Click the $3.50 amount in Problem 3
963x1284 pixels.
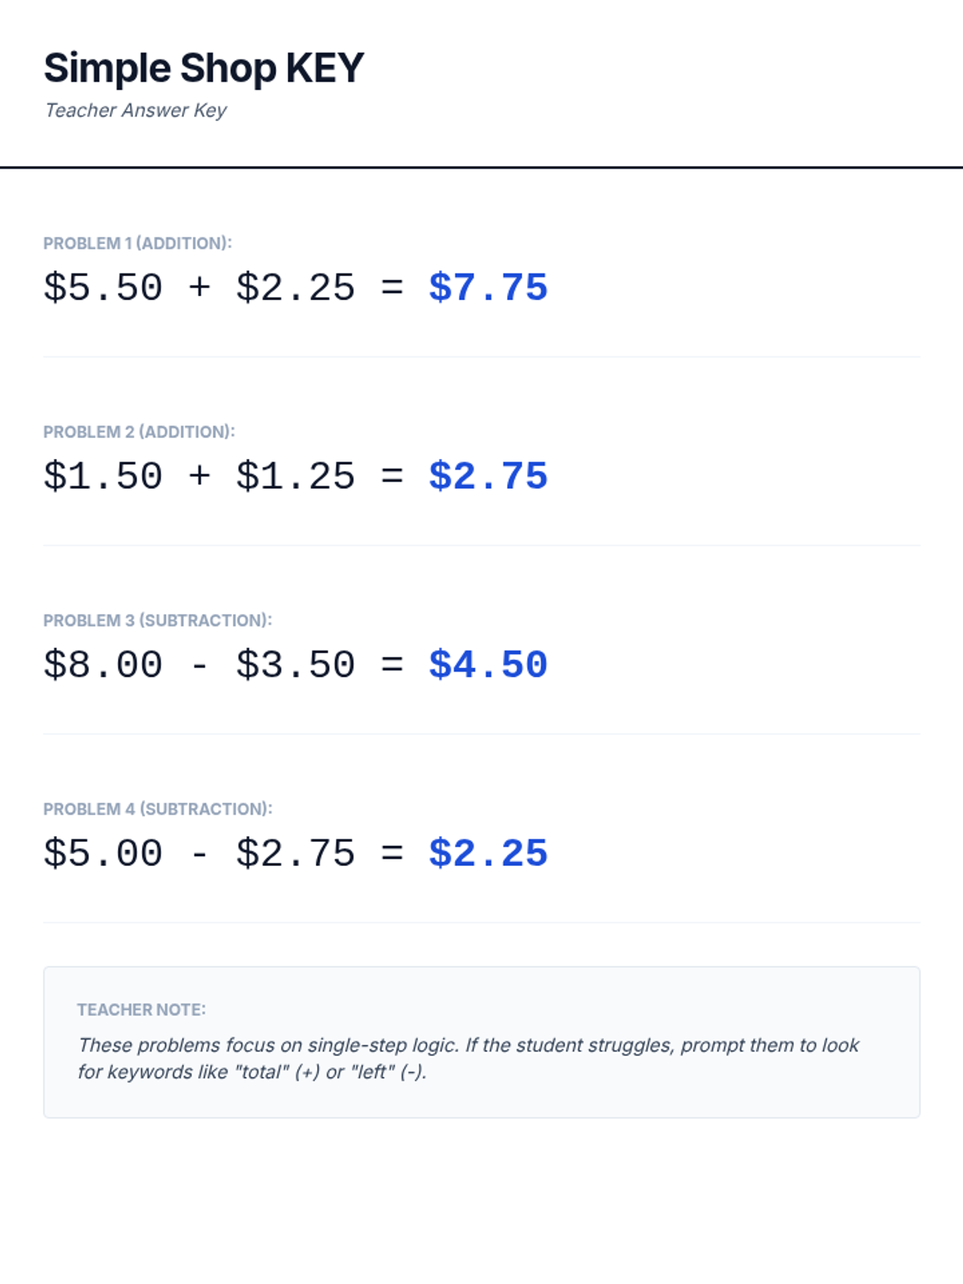[295, 664]
